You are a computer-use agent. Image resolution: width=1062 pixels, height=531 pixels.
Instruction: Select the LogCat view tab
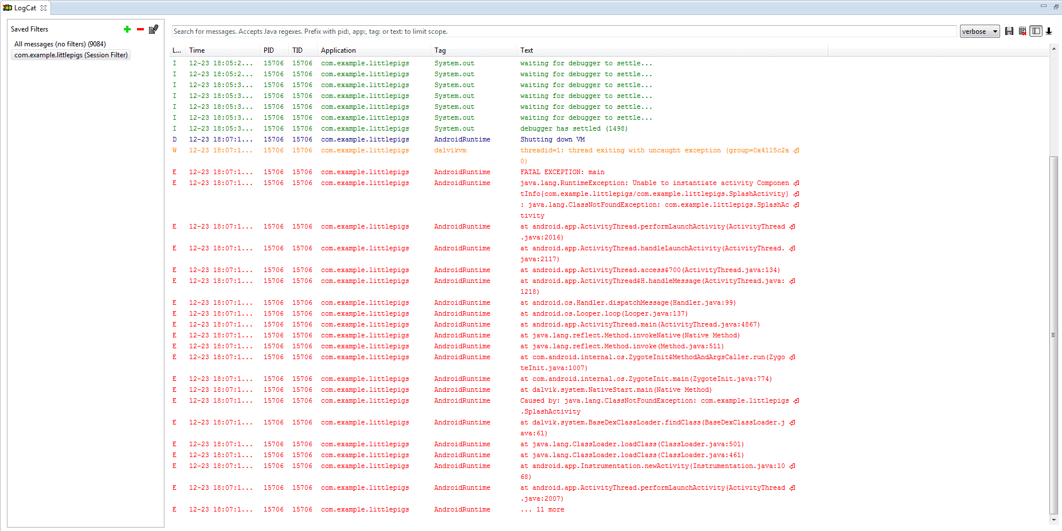click(25, 8)
